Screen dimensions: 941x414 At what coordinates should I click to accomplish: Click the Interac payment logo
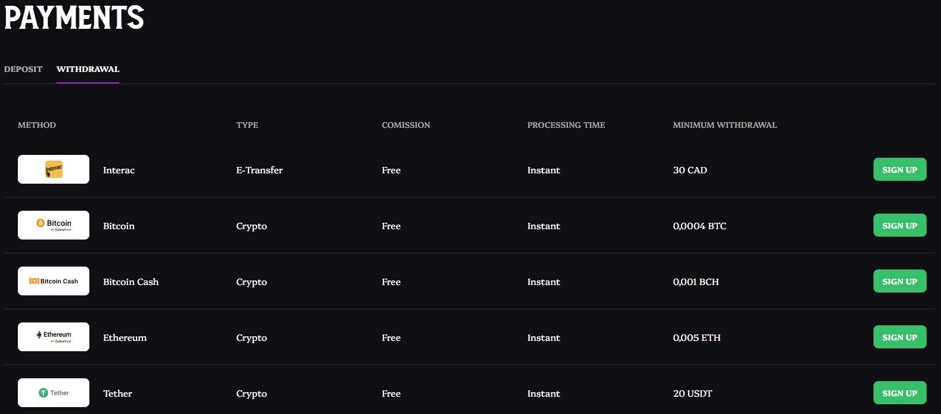click(x=54, y=169)
